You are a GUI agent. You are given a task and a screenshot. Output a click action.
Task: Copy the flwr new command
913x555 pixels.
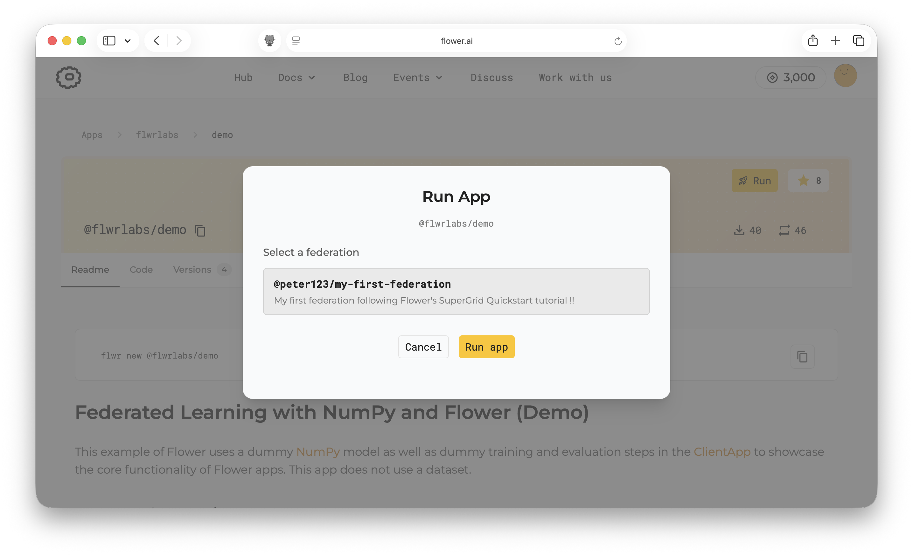(802, 357)
